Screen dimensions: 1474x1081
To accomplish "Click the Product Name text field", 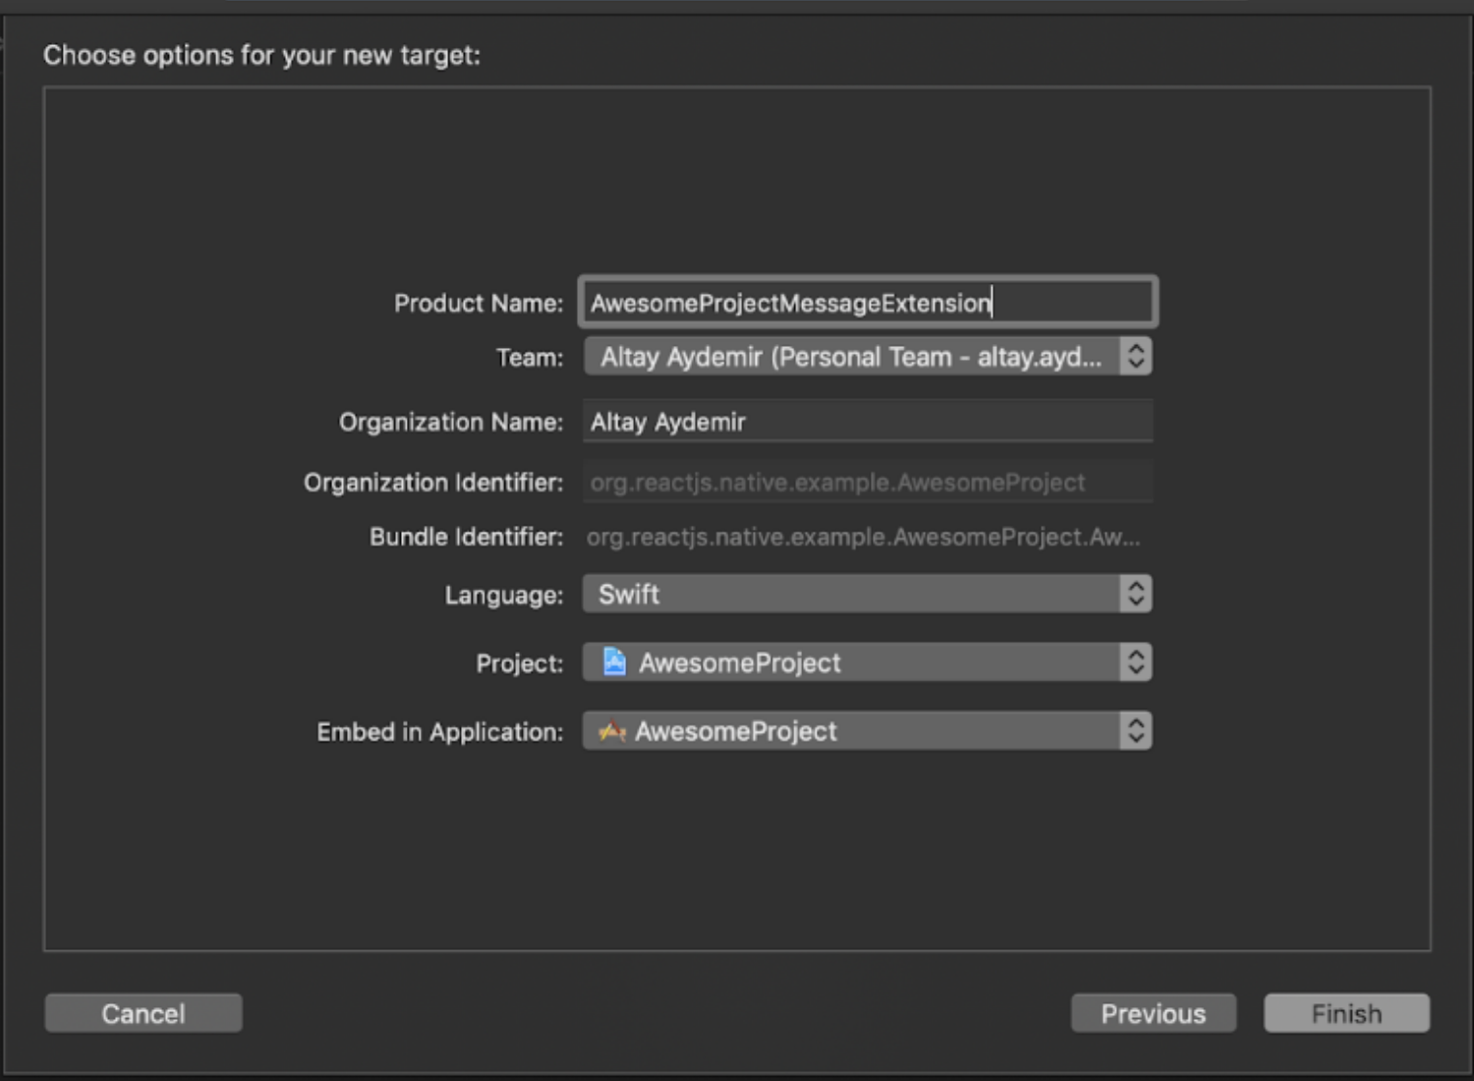I will click(x=868, y=303).
